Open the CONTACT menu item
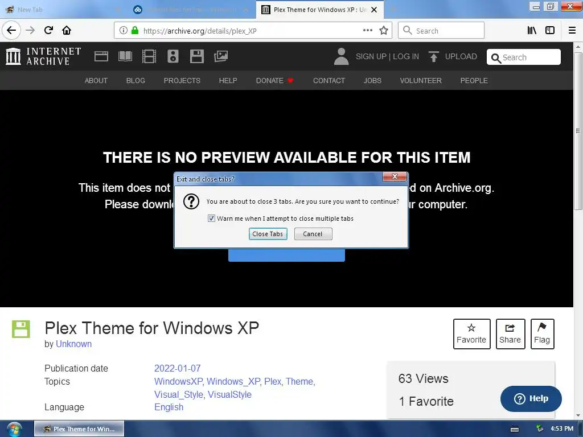583x437 pixels. click(x=329, y=81)
